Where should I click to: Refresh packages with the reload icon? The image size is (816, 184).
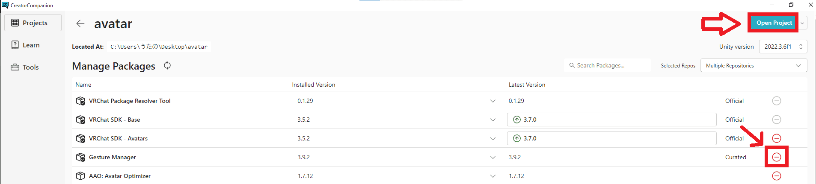point(167,65)
